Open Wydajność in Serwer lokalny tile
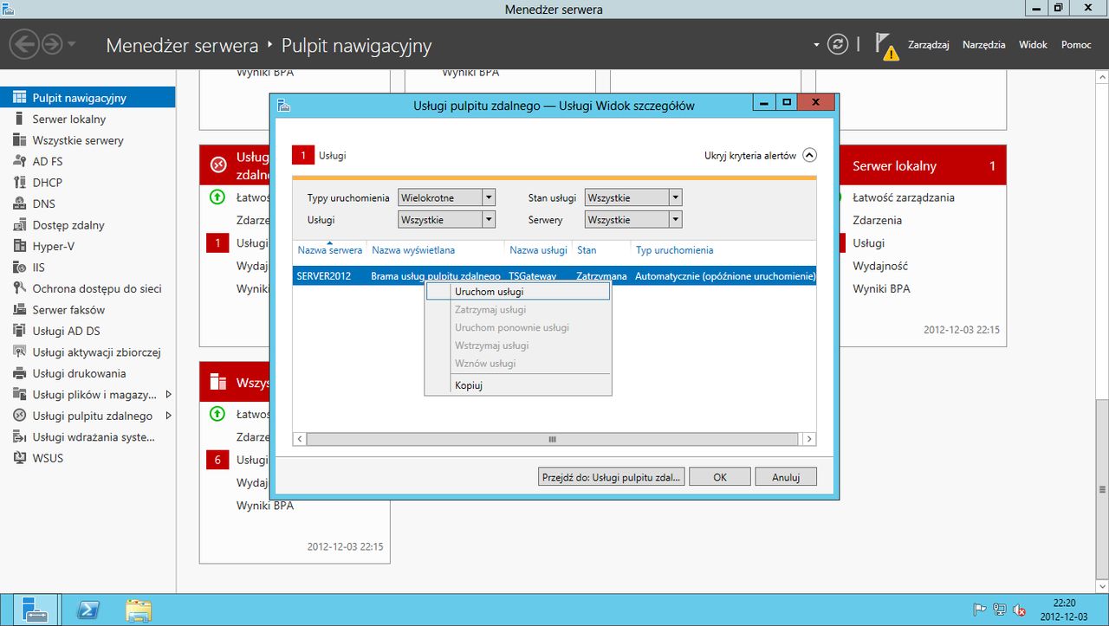 click(880, 266)
